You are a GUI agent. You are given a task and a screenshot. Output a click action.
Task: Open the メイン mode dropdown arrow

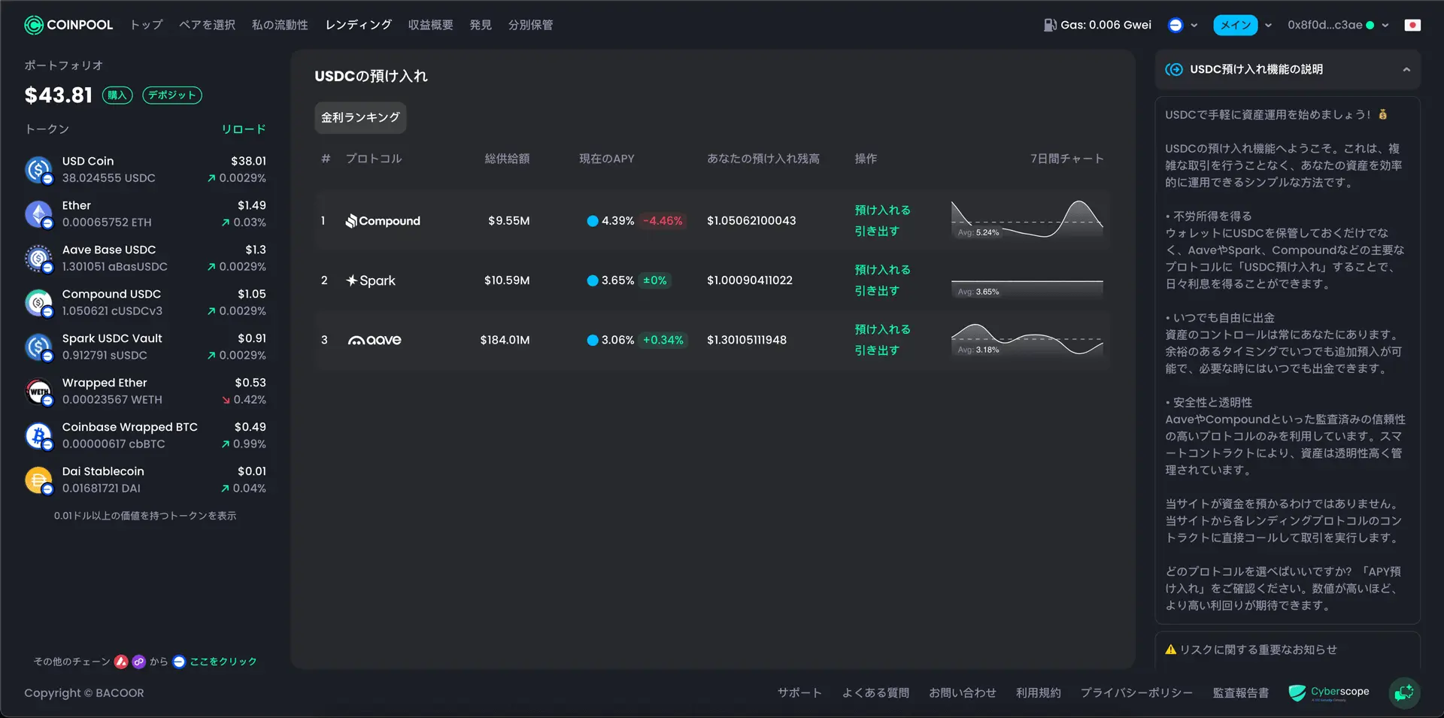coord(1268,25)
